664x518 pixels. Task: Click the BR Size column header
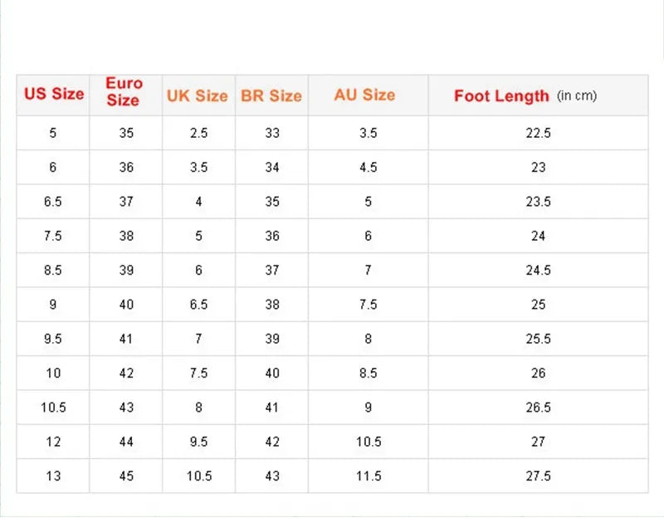(271, 95)
